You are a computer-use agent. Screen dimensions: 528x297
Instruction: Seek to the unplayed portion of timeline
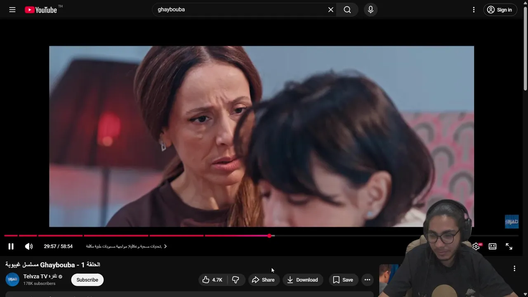[x=396, y=236]
